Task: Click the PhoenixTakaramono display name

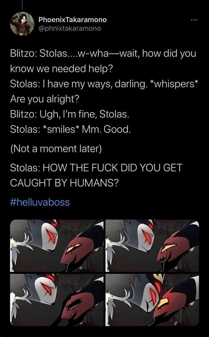Action: 72,20
